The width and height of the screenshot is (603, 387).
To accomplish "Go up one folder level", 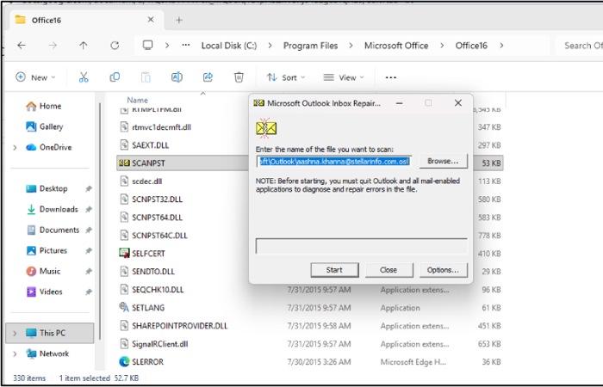I will pyautogui.click(x=83, y=46).
